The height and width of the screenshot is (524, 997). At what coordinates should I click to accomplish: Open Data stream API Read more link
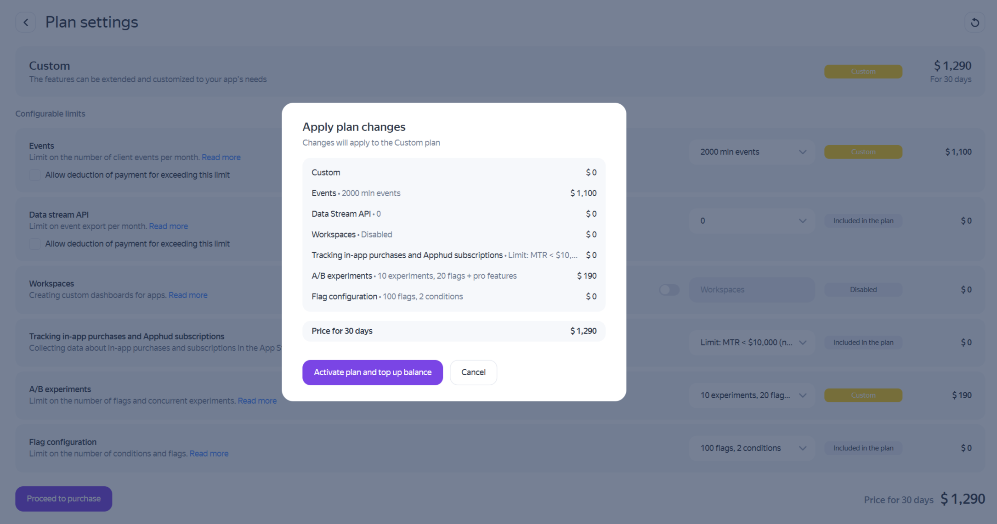168,226
